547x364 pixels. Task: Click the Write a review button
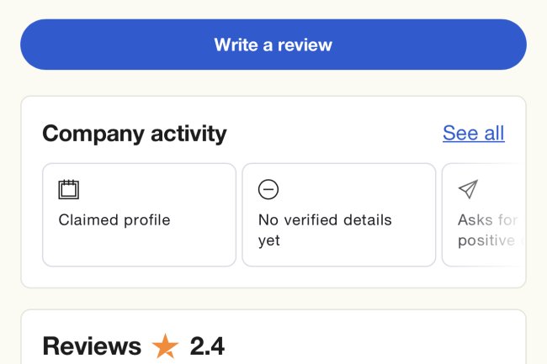point(273,45)
